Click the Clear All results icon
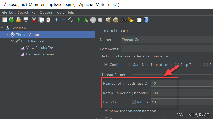Screen dimensions: 213x119 (116, 20)
